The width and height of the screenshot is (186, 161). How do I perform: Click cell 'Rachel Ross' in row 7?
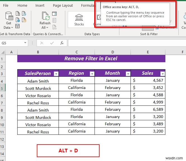[38, 103]
